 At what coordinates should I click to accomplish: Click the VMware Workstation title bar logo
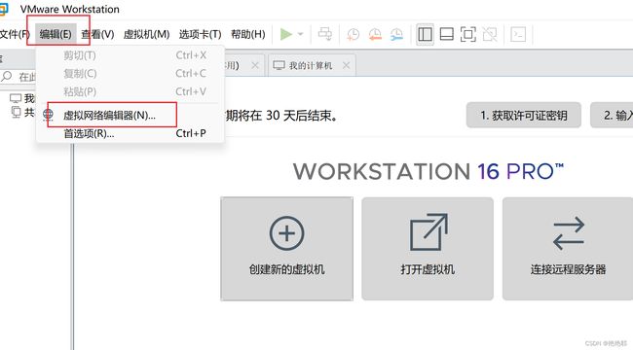[x=3, y=9]
